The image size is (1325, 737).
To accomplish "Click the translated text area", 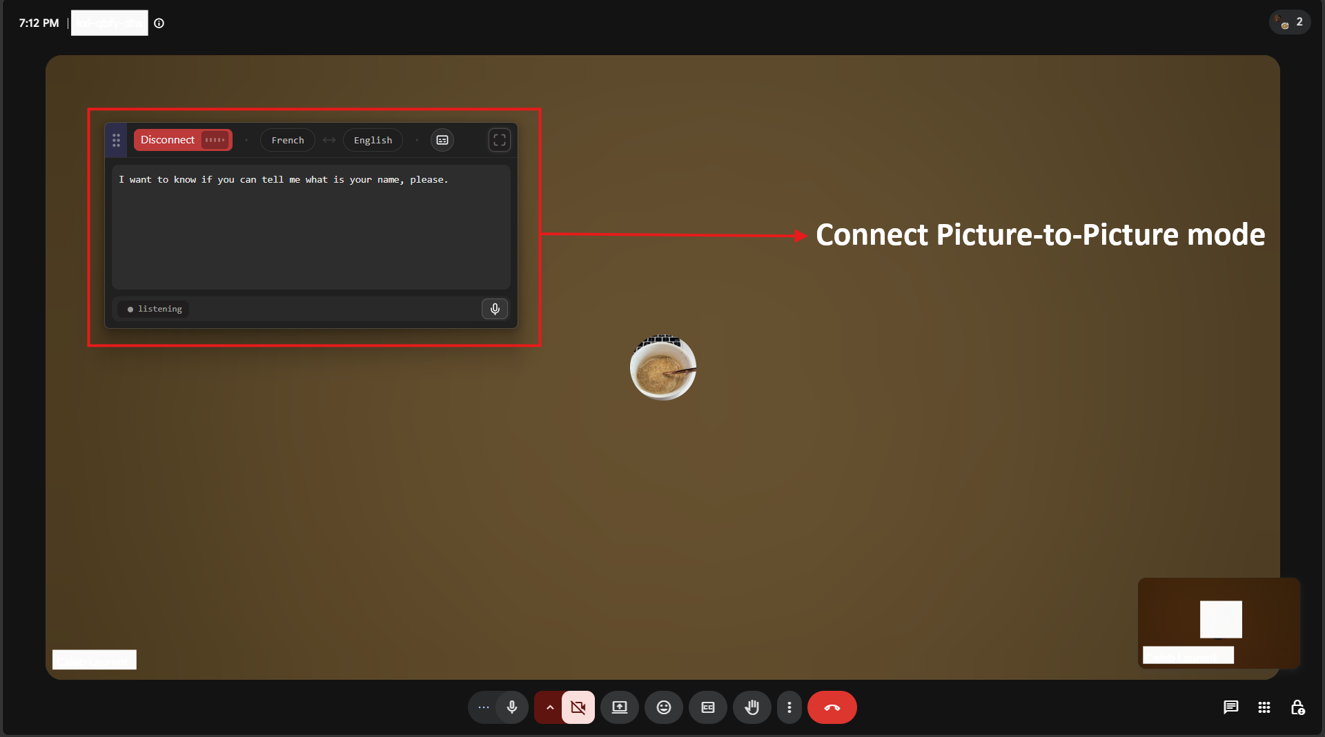I will (x=311, y=227).
